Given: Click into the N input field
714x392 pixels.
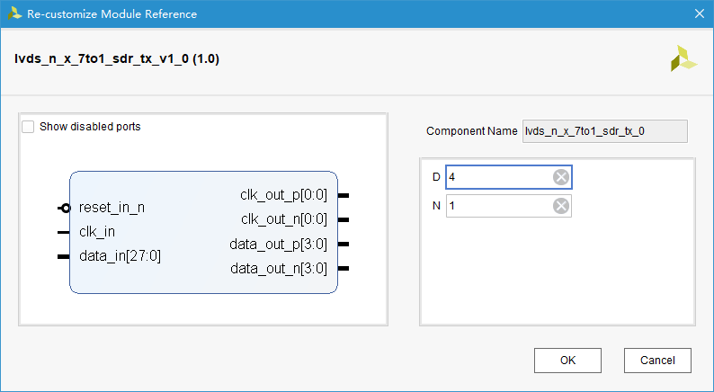Looking at the screenshot, I should (x=499, y=206).
